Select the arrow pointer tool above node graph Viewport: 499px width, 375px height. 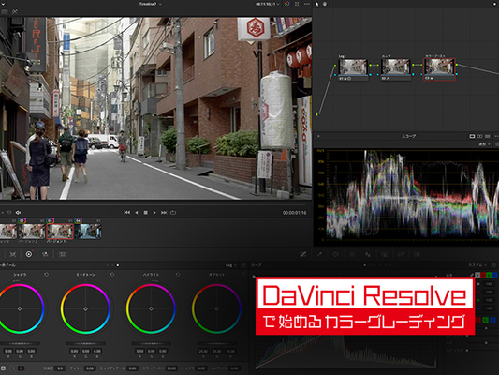pyautogui.click(x=316, y=4)
